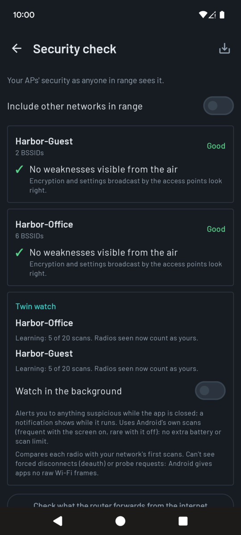
Task: Tap the green checkmark under Harbor-Guest
Action: [19, 169]
